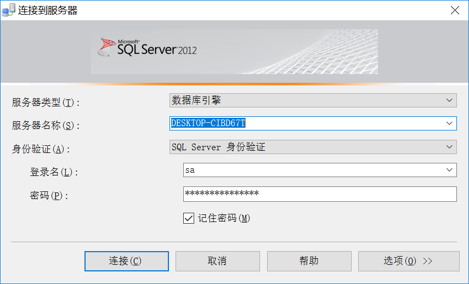This screenshot has height=284, width=469.
Task: Click the 身份验证(A) label
Action: (41, 149)
